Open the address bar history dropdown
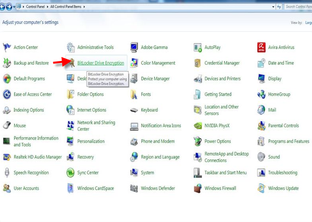The image size is (312, 222). [273, 7]
